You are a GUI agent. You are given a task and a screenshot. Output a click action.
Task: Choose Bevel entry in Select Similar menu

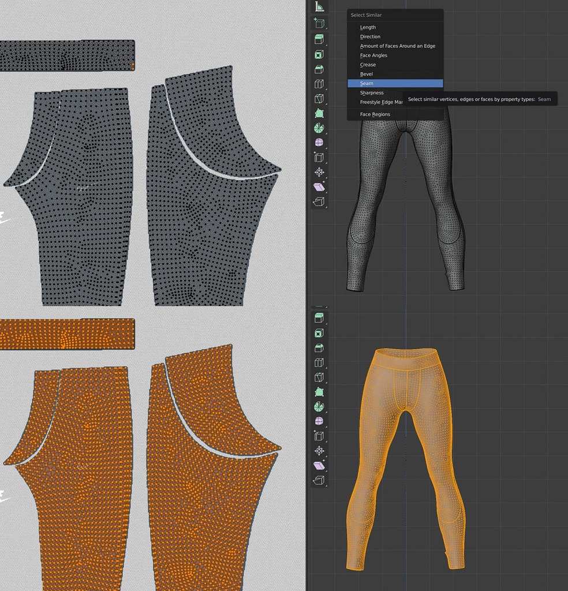[395, 74]
